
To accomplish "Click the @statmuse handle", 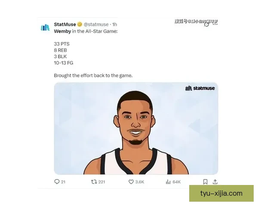I will [x=96, y=24].
